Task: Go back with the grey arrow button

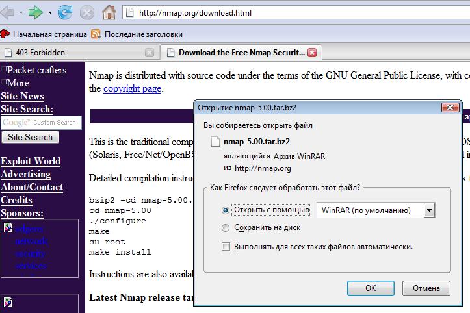Action: [x=7, y=13]
